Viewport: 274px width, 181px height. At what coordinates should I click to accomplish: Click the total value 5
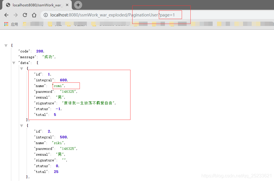(55, 114)
